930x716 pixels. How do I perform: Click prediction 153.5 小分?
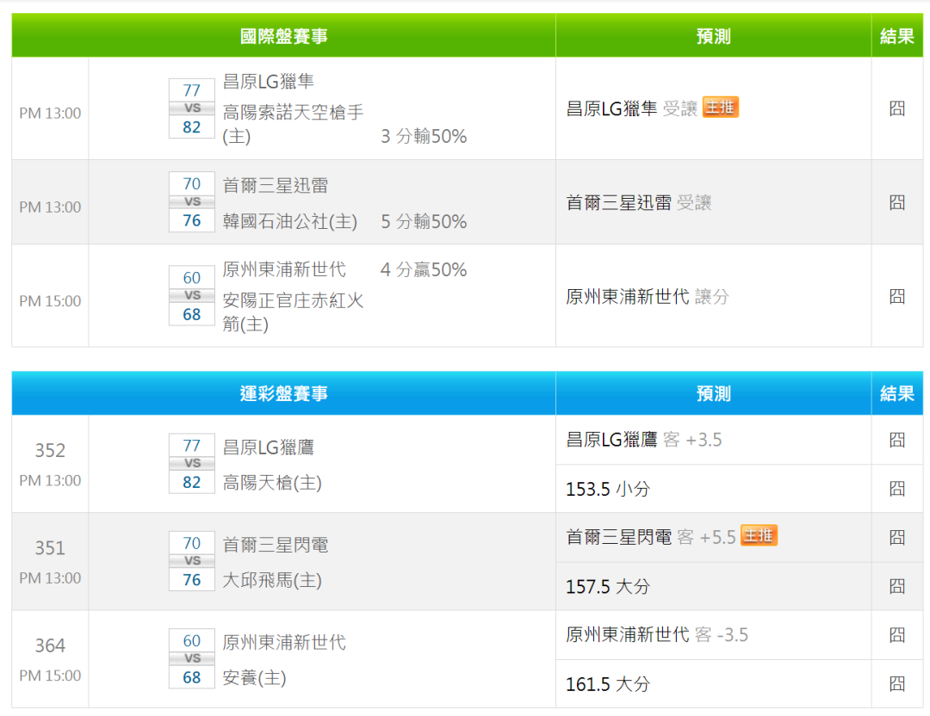608,489
